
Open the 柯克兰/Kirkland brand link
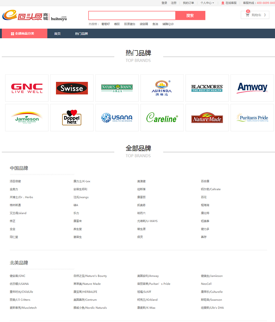[147, 300]
